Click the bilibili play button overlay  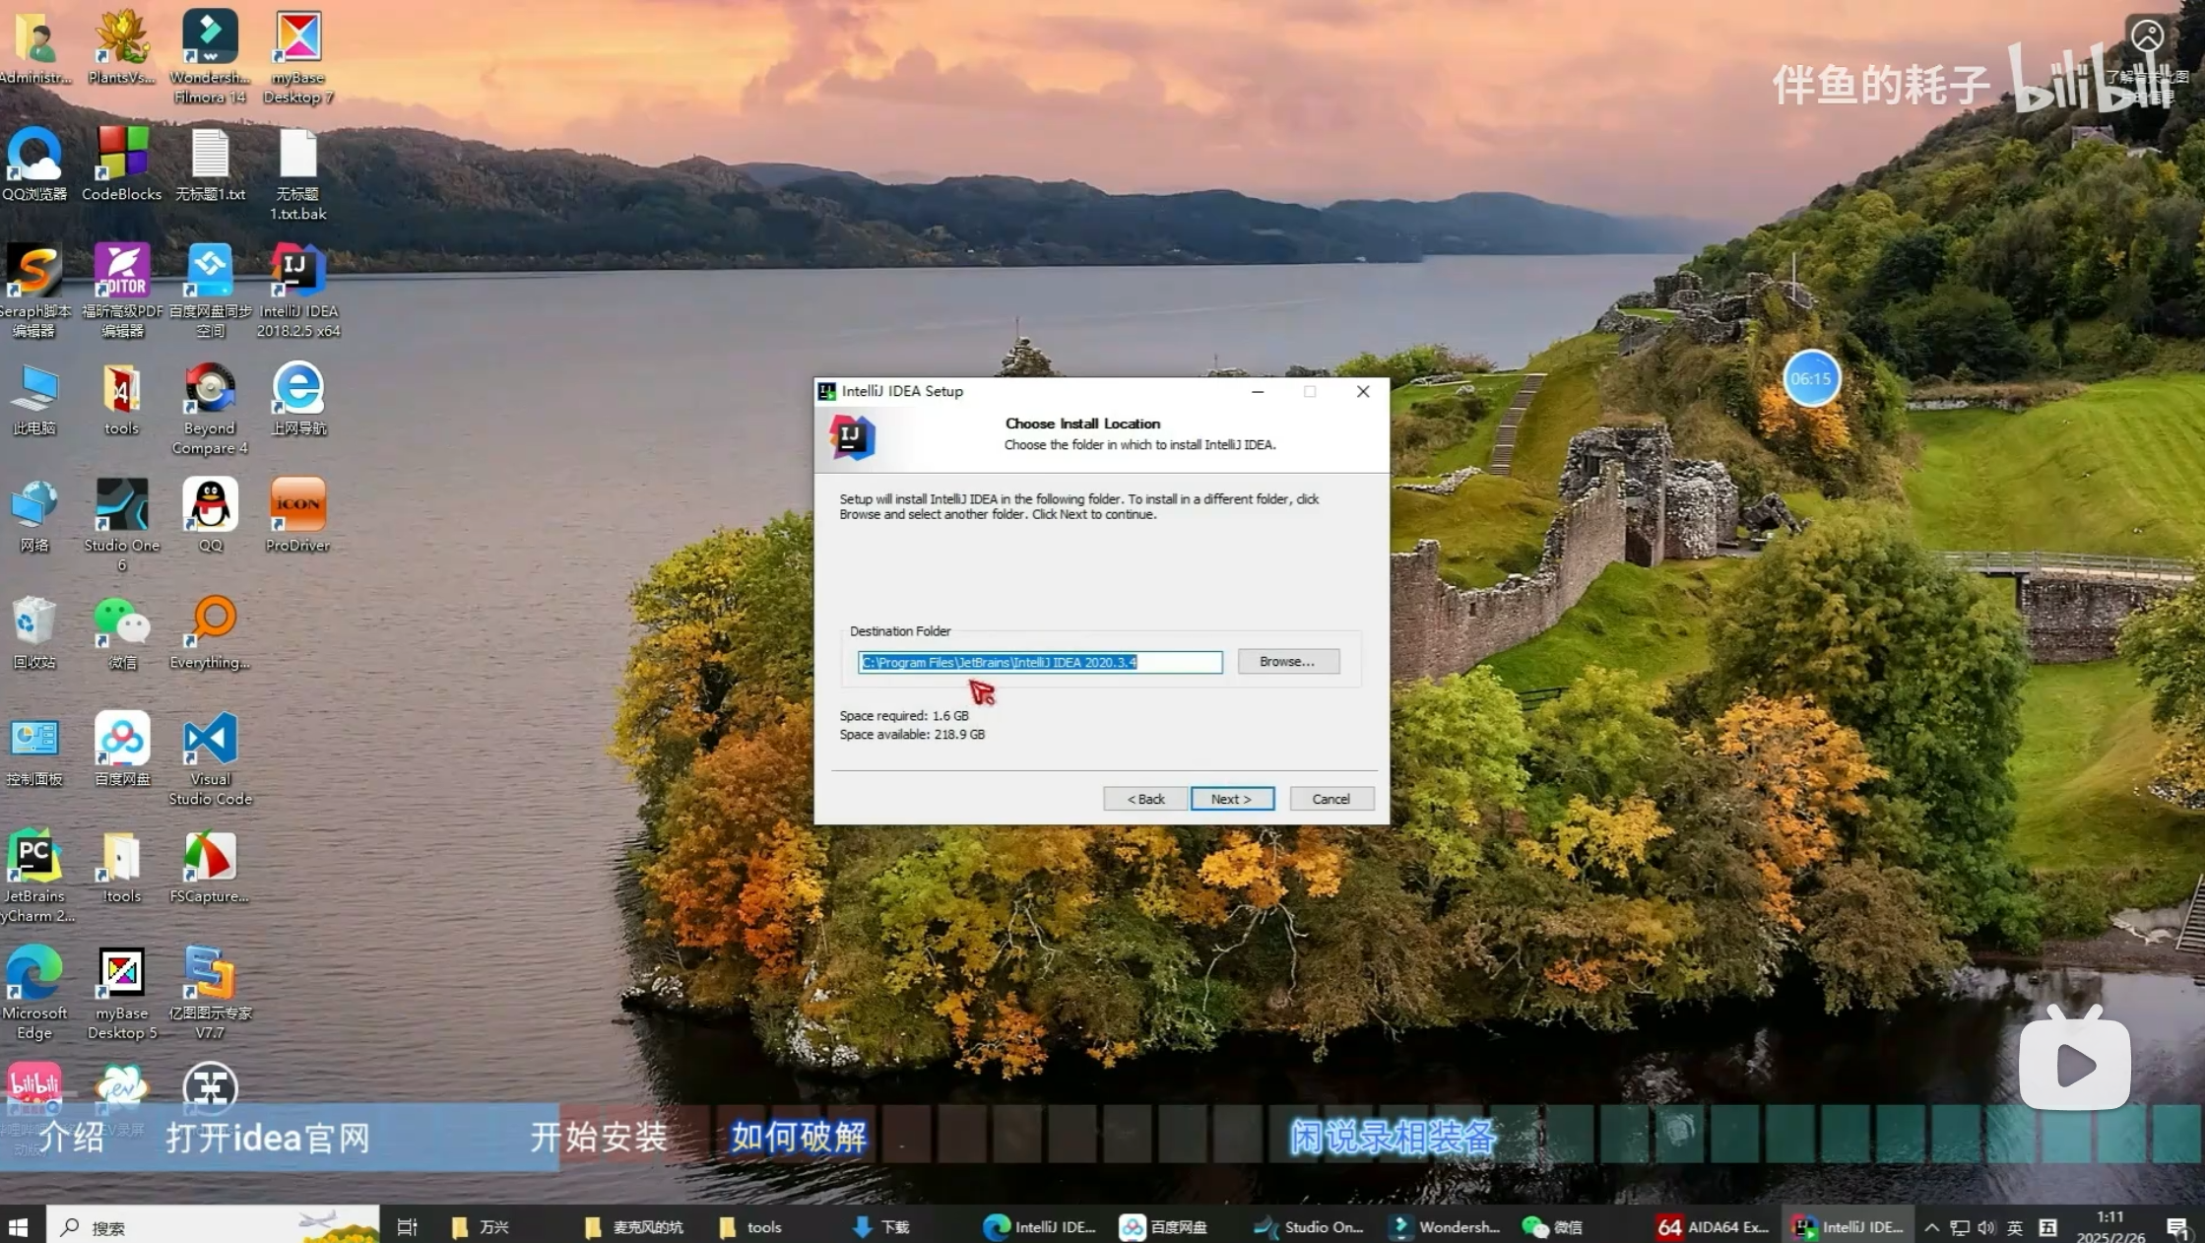point(2074,1063)
